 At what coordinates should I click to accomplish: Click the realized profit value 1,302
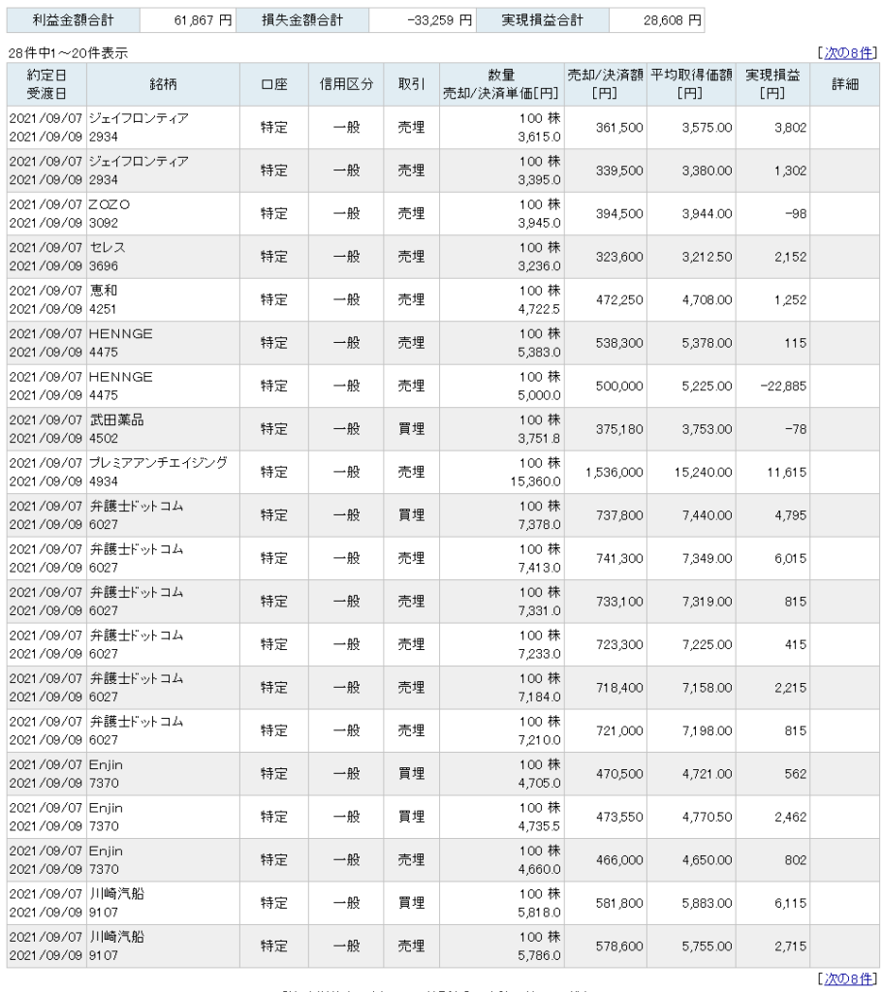point(790,170)
